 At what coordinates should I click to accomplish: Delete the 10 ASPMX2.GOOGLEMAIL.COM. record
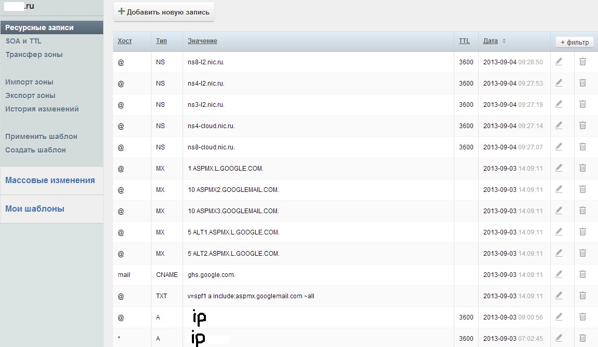tap(582, 189)
